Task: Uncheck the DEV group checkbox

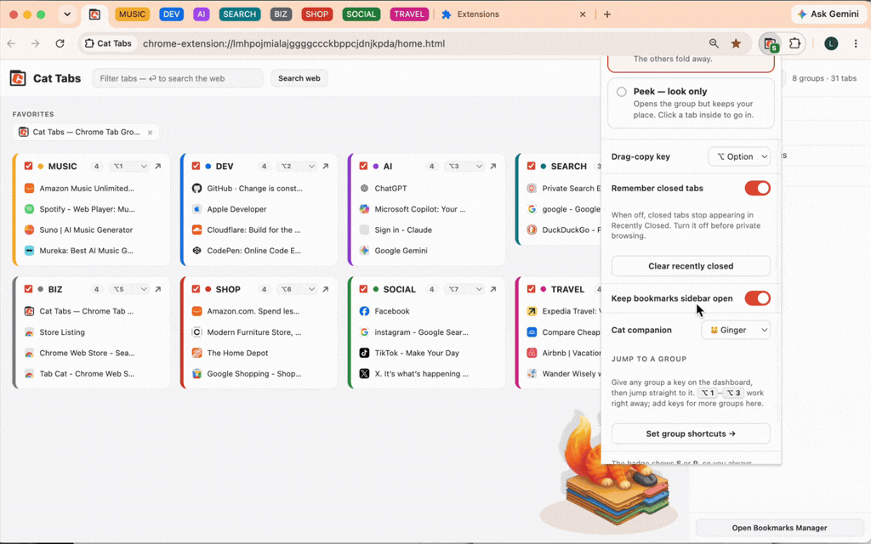Action: tap(196, 166)
